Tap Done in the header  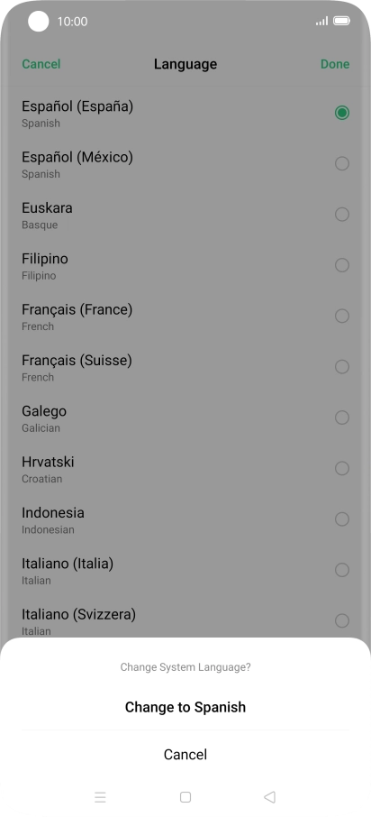click(335, 64)
